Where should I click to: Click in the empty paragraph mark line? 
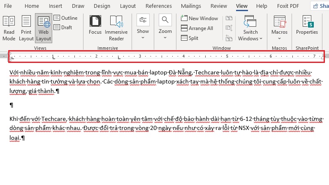[12, 105]
